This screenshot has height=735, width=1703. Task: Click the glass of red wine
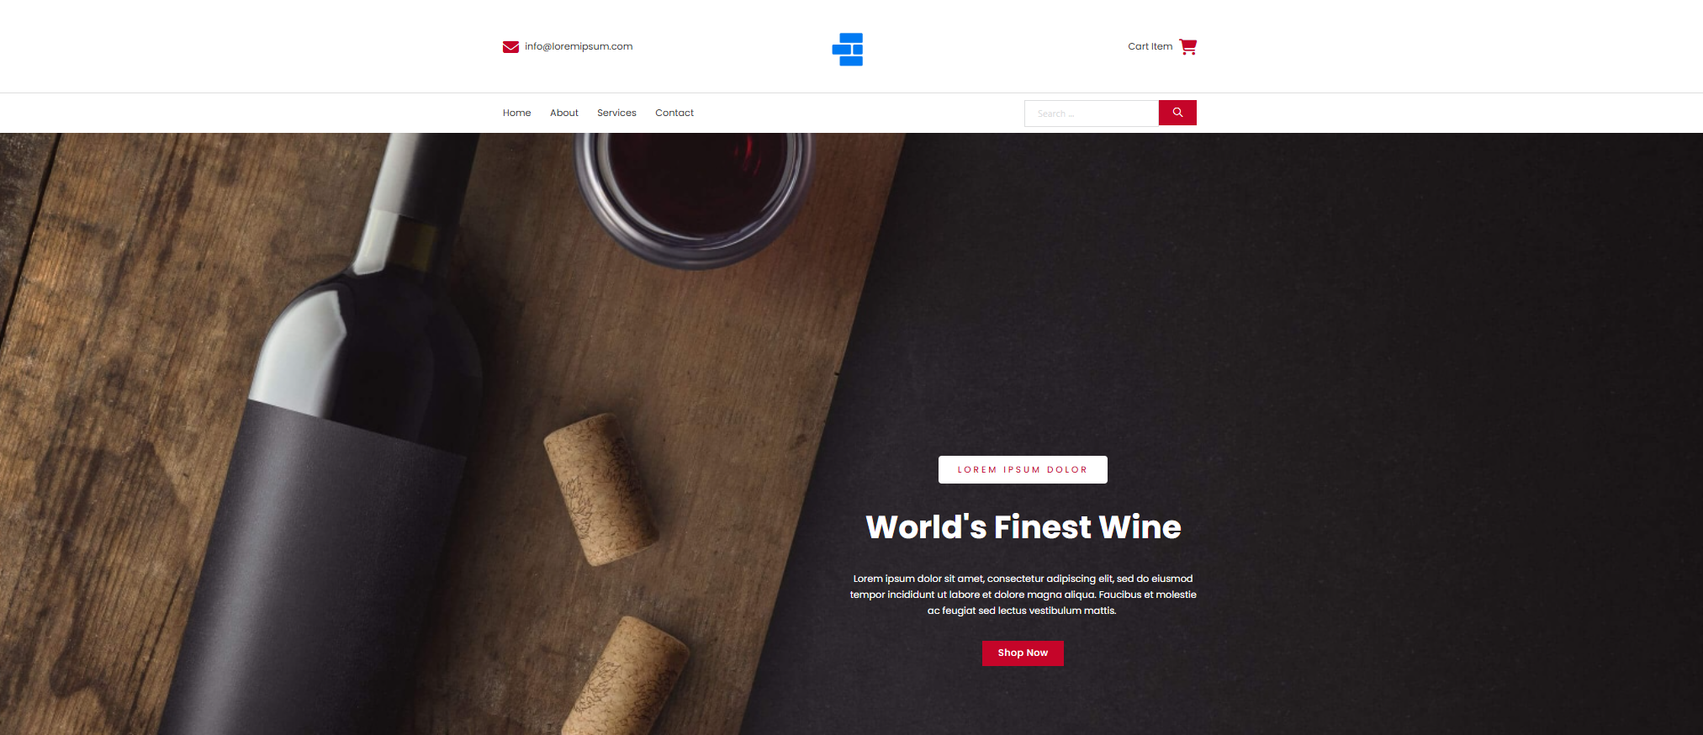coord(694,195)
